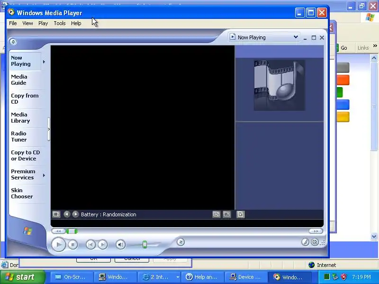Click the Play button in Media Player
The image size is (379, 284).
58,245
